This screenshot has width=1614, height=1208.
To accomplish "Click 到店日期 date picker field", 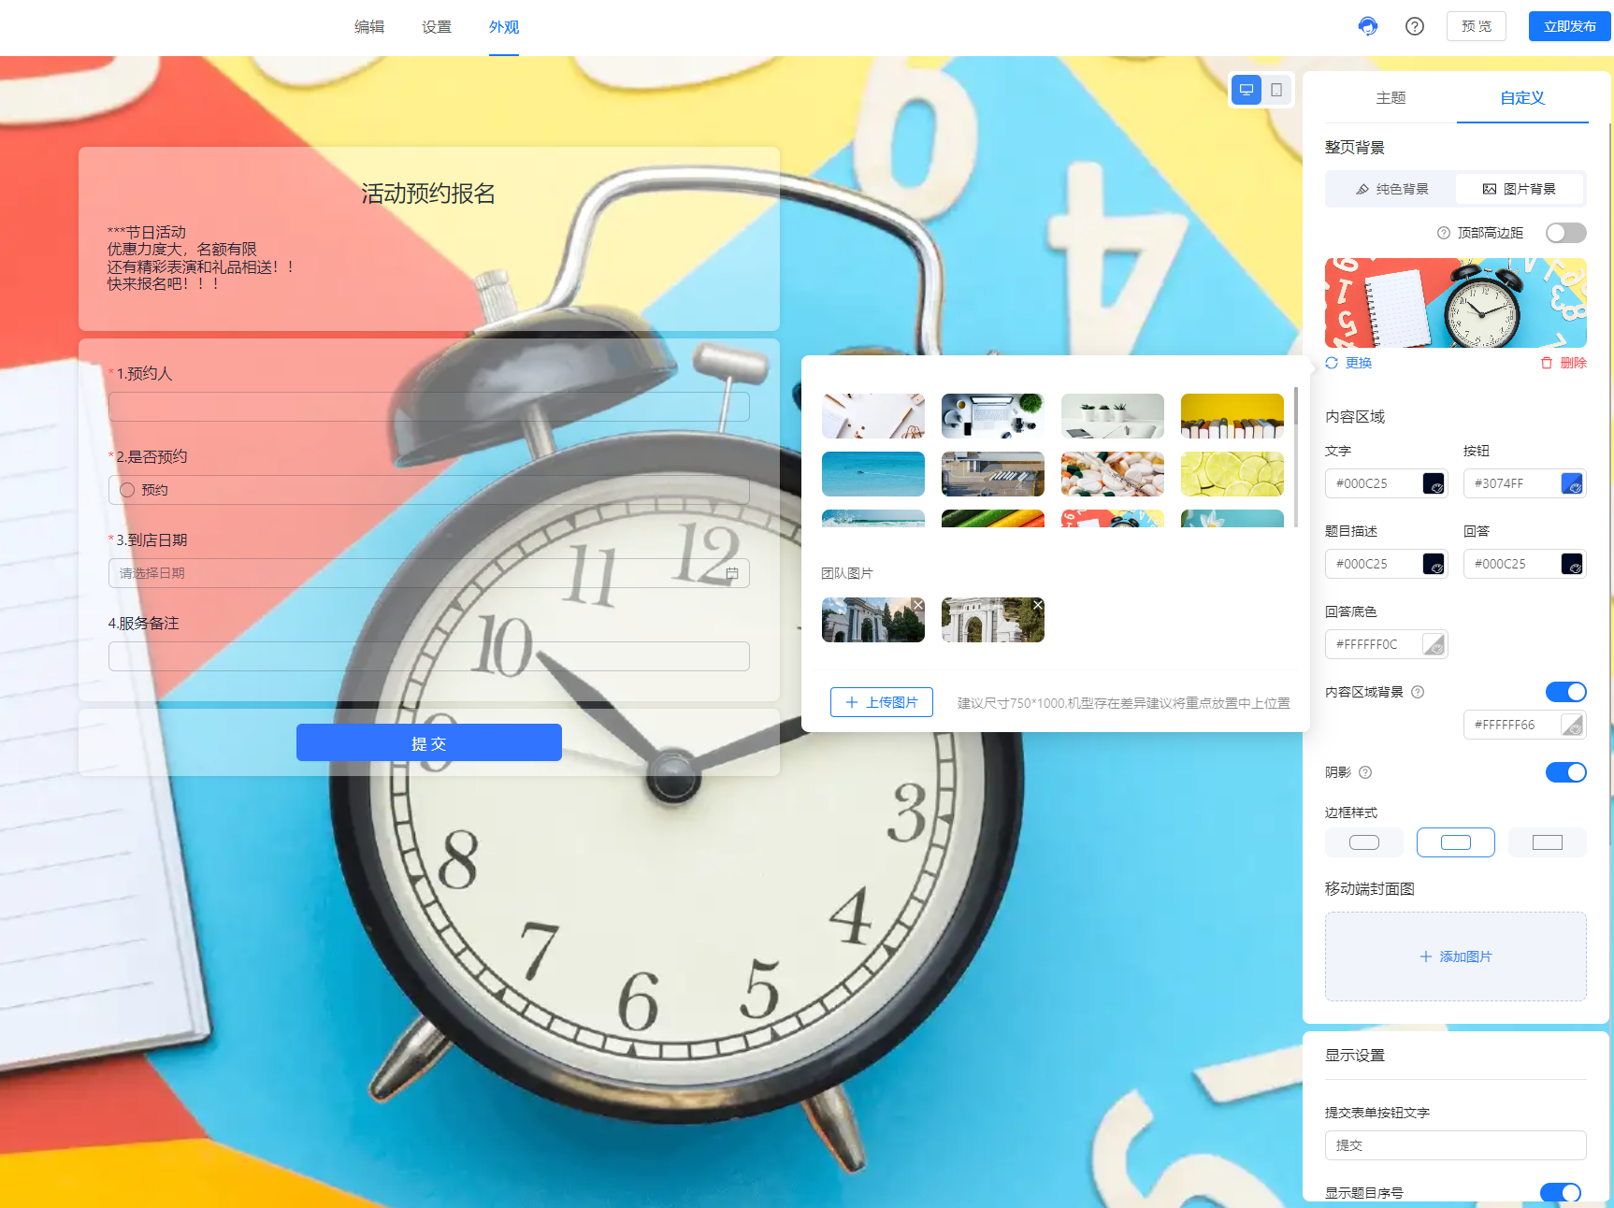I will point(429,573).
